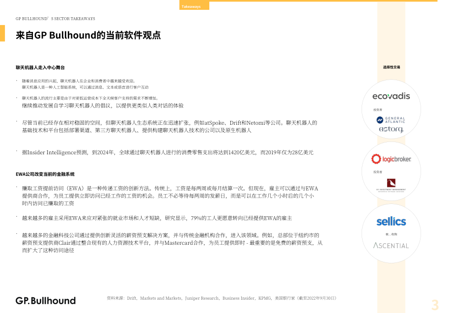Screen dimensions: 452x313
Task: Click the Logicbroker logo
Action: click(x=391, y=159)
